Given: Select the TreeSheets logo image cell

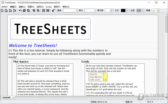Looking at the screenshot, I should (x=50, y=29).
